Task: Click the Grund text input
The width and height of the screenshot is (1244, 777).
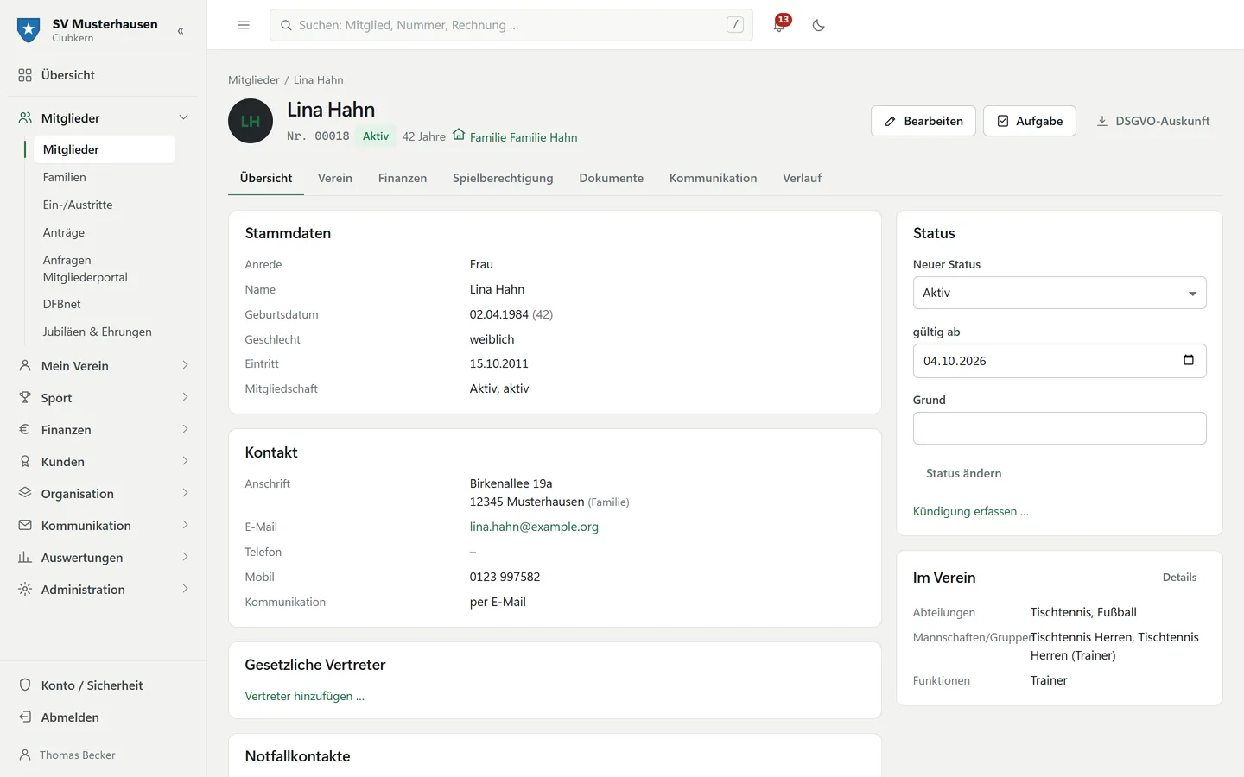Action: tap(1059, 428)
